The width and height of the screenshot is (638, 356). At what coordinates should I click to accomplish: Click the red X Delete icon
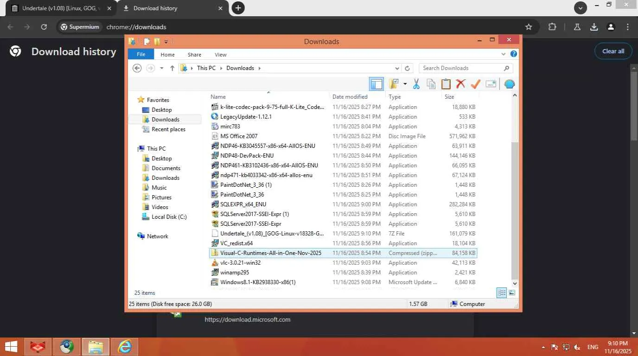pyautogui.click(x=460, y=84)
